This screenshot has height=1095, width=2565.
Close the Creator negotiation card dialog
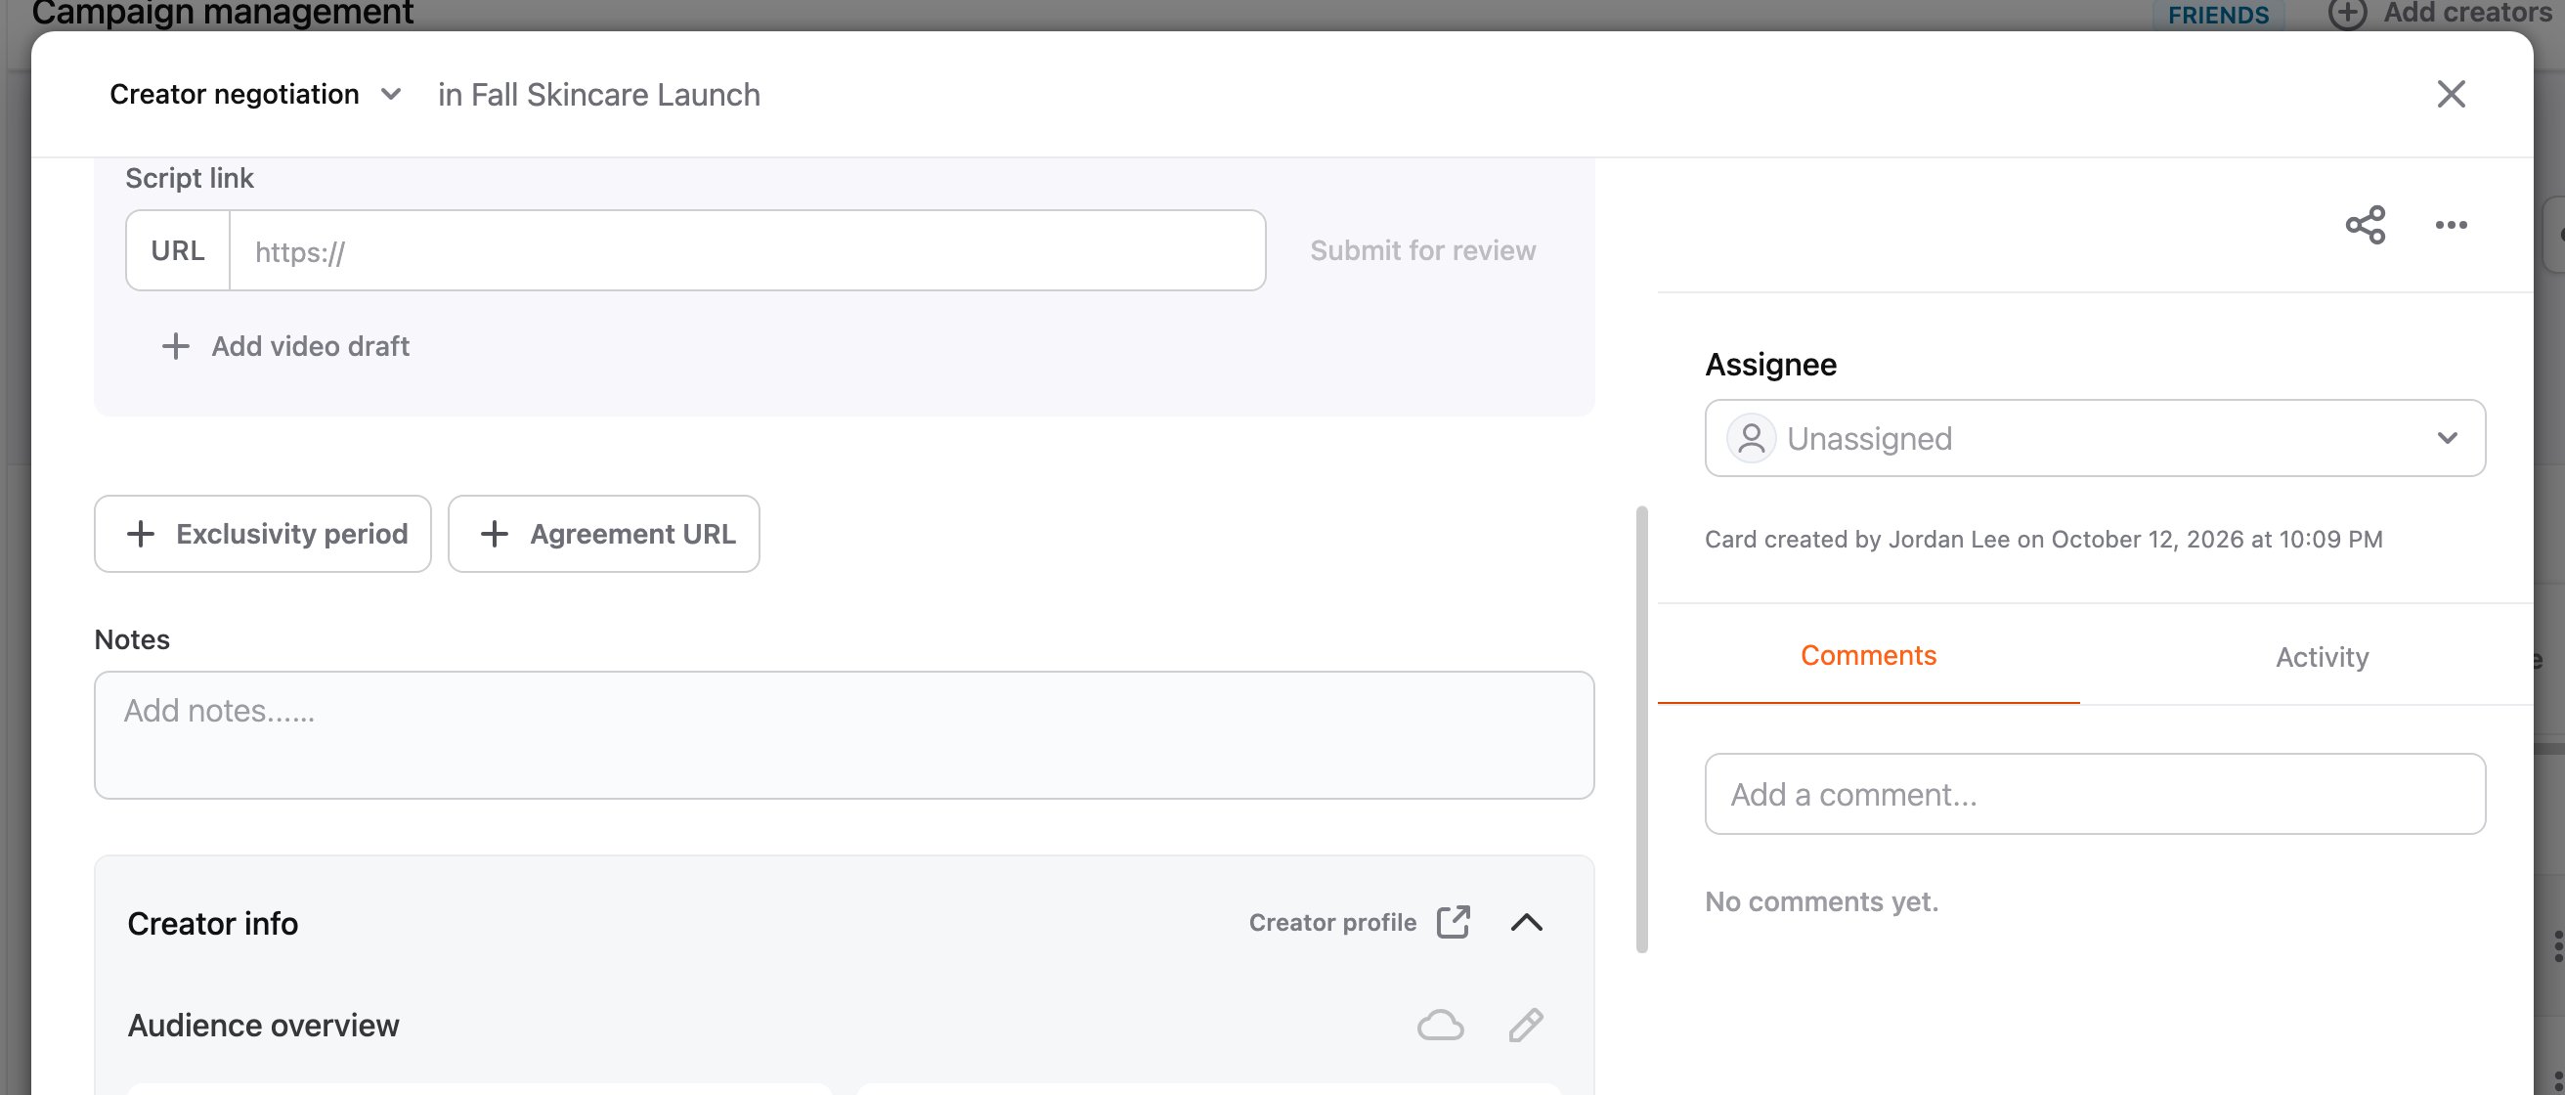(2451, 95)
